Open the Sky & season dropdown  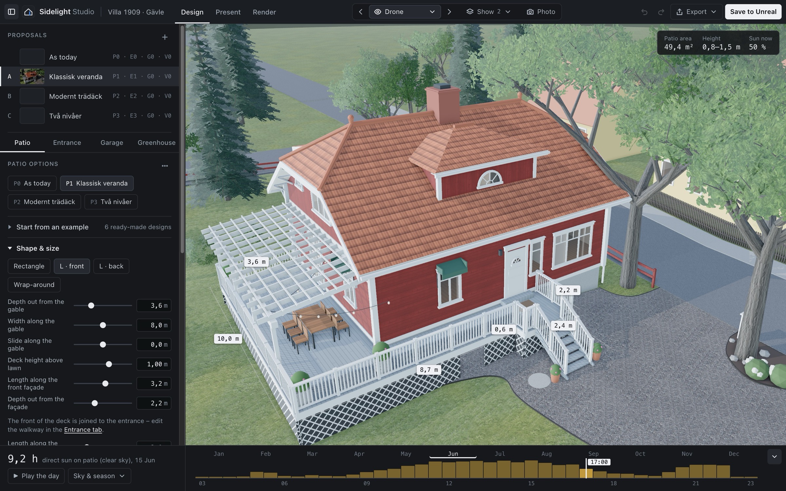99,476
